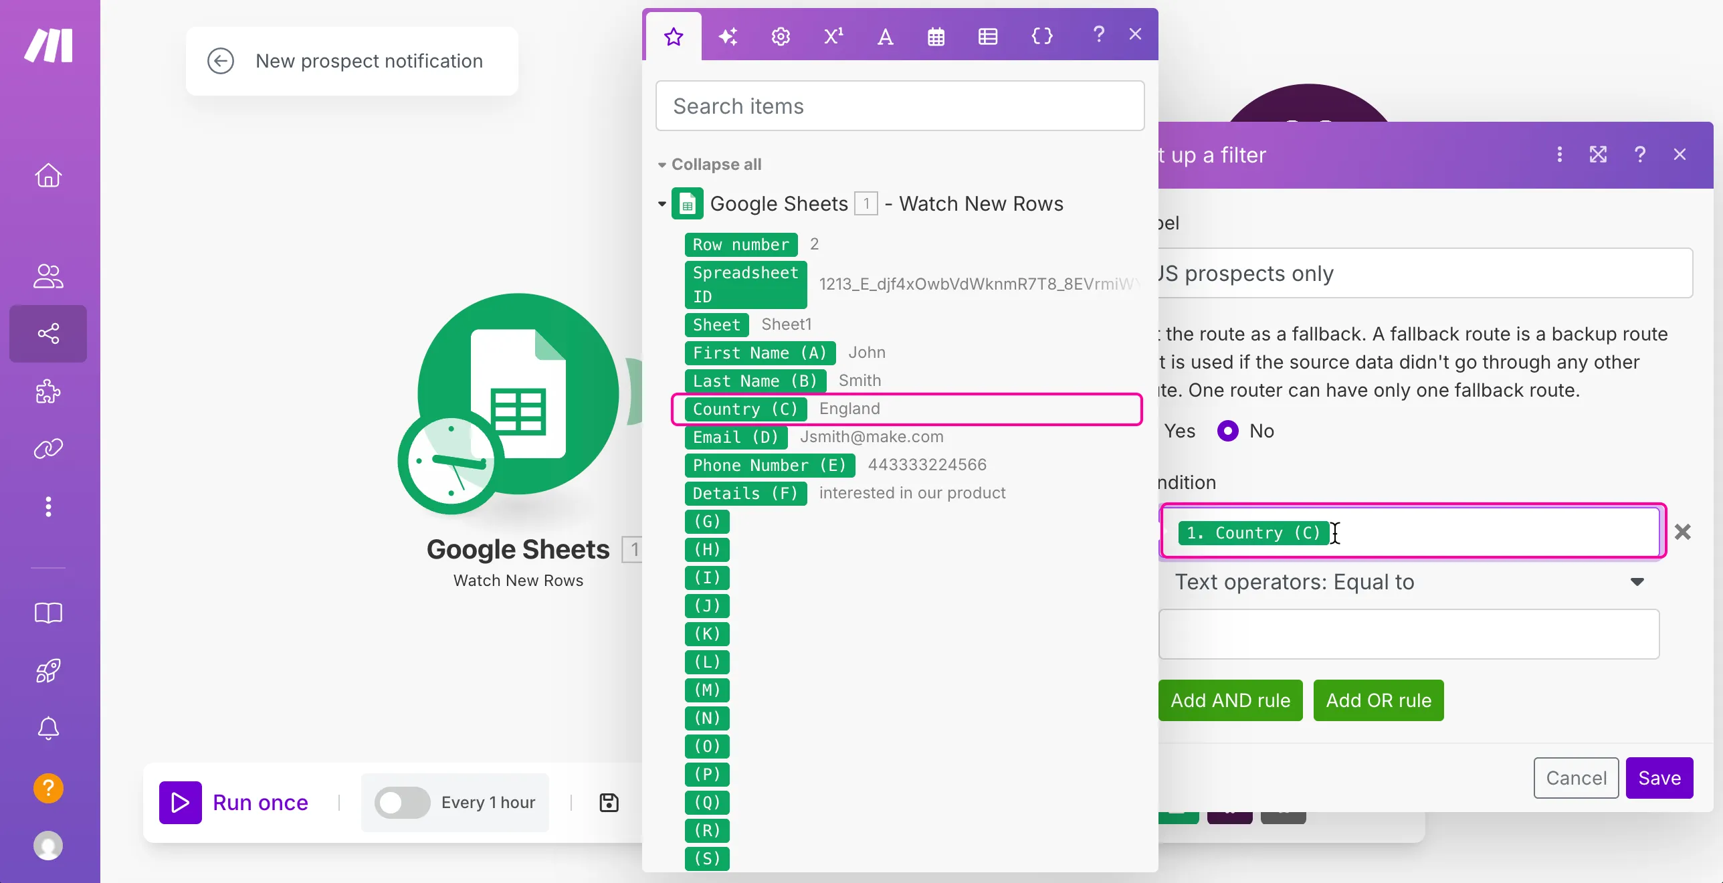This screenshot has height=883, width=1723.
Task: Select Details (F) variable
Action: pos(746,493)
